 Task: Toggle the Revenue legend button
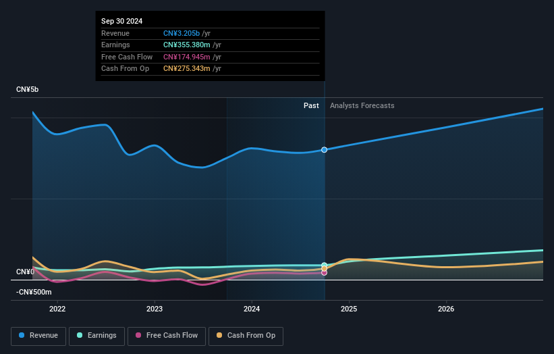point(38,336)
